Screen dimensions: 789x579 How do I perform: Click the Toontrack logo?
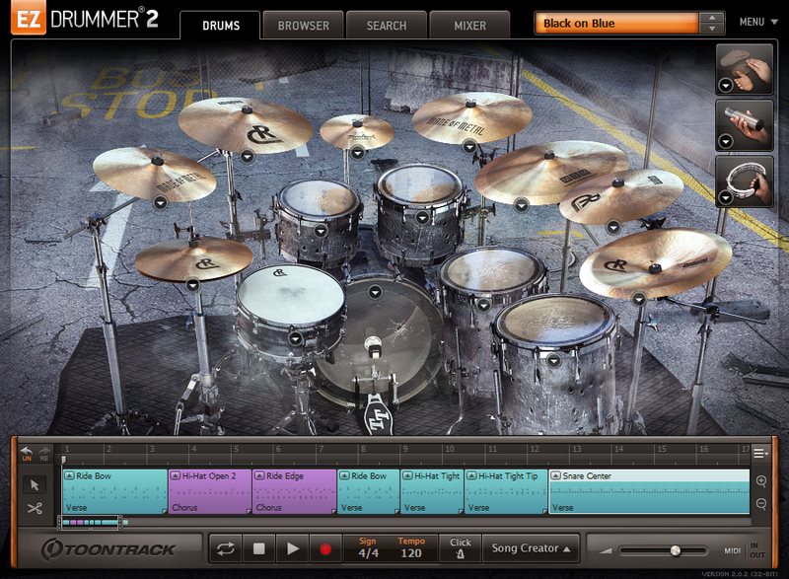[x=108, y=549]
